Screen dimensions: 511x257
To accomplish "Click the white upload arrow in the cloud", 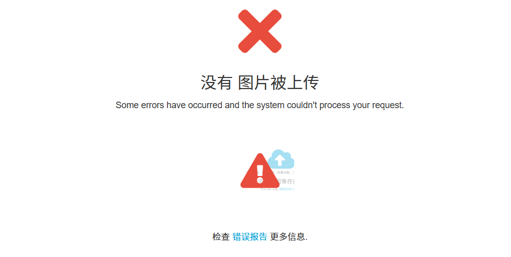I will (x=280, y=160).
